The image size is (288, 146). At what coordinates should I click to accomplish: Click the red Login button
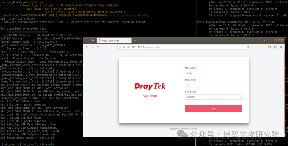click(213, 108)
